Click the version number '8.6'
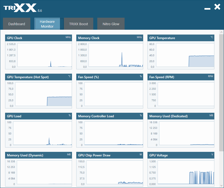Viewport: 224px width, 188px height. tap(40, 11)
